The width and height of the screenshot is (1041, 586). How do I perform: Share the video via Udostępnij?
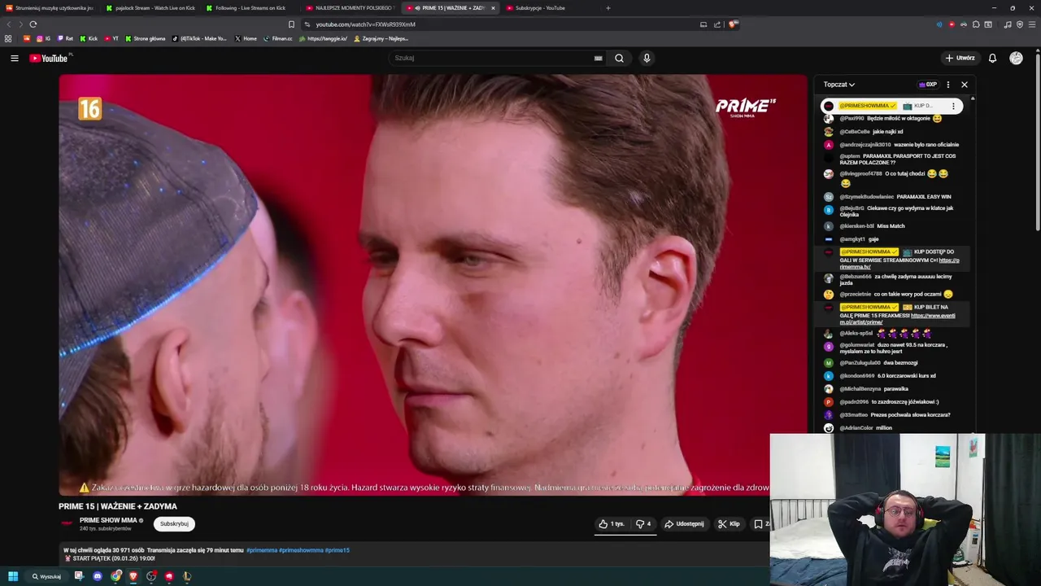(x=684, y=524)
